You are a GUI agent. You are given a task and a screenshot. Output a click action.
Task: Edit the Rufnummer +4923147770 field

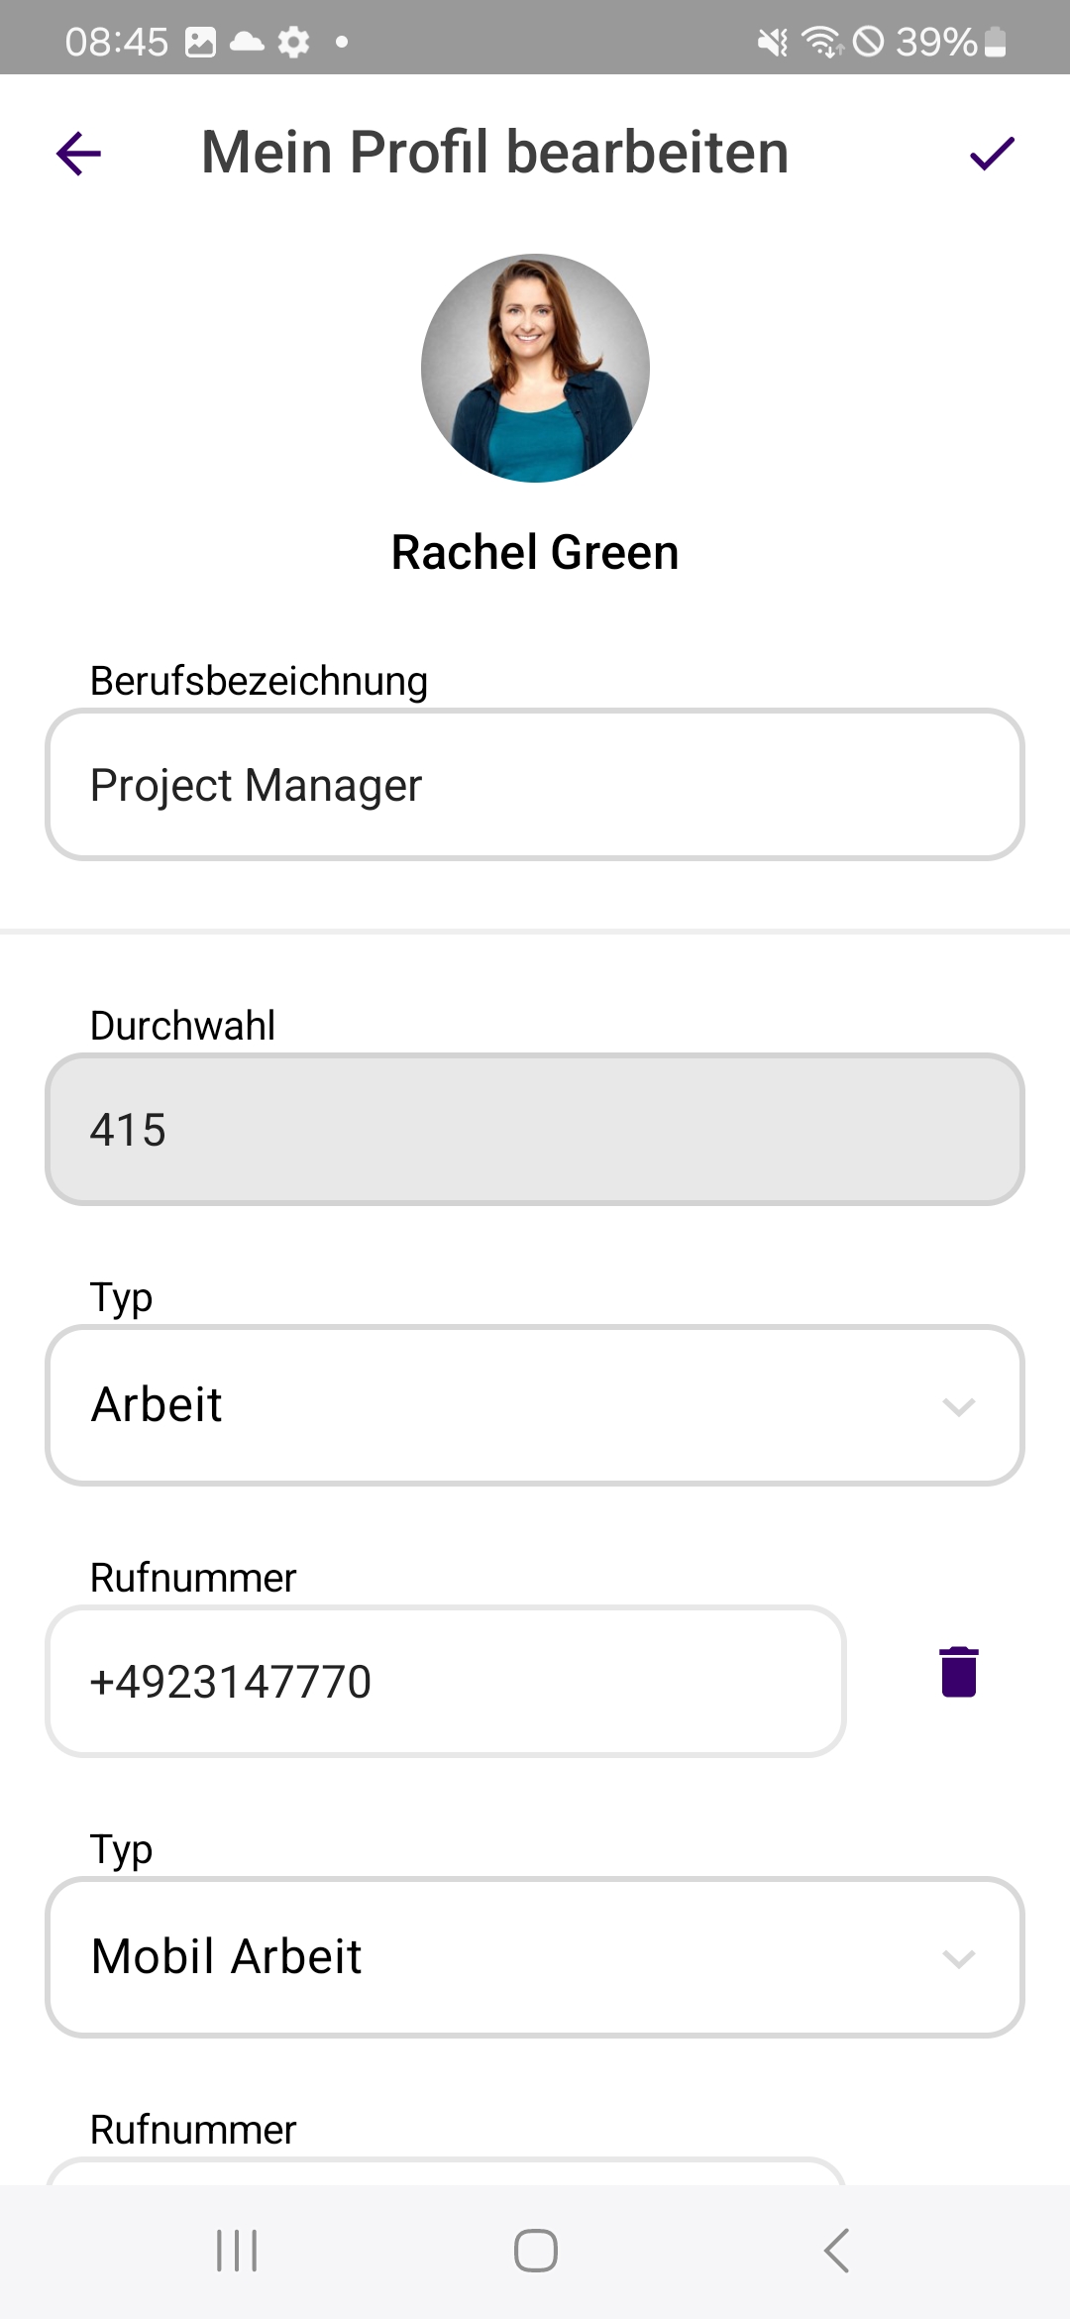(x=446, y=1682)
